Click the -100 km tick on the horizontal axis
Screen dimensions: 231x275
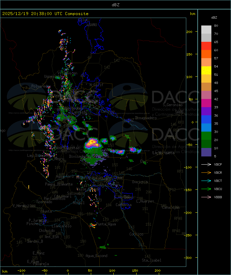tap(21, 271)
